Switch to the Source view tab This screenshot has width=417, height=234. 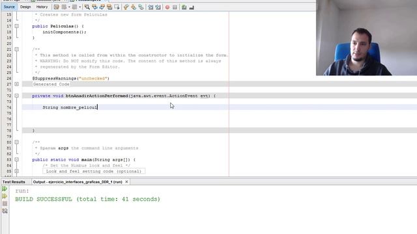9,7
